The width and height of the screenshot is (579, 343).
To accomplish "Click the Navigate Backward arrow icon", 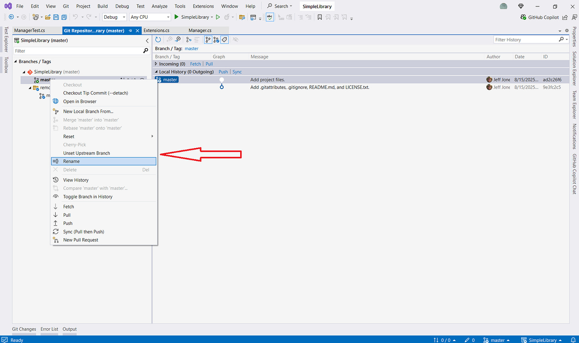I will (11, 17).
